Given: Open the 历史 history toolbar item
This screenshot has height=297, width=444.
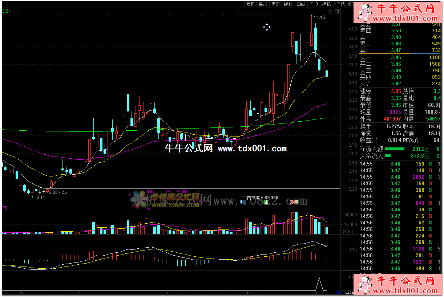Looking at the screenshot, I should click(x=275, y=4).
